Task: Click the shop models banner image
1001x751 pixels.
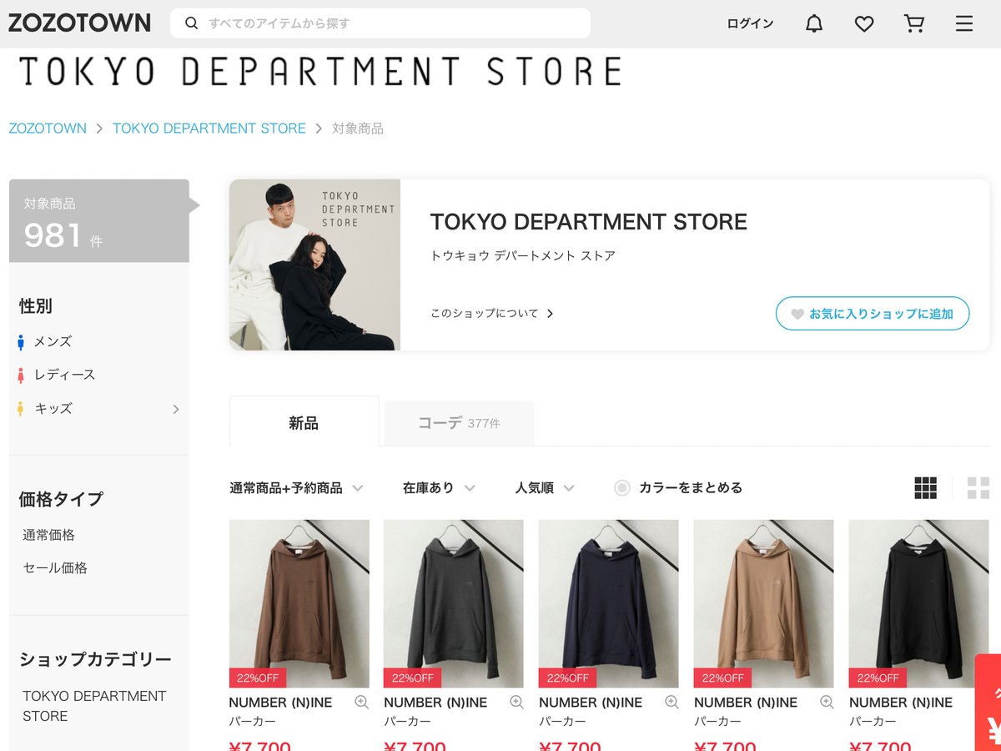Action: pyautogui.click(x=314, y=265)
